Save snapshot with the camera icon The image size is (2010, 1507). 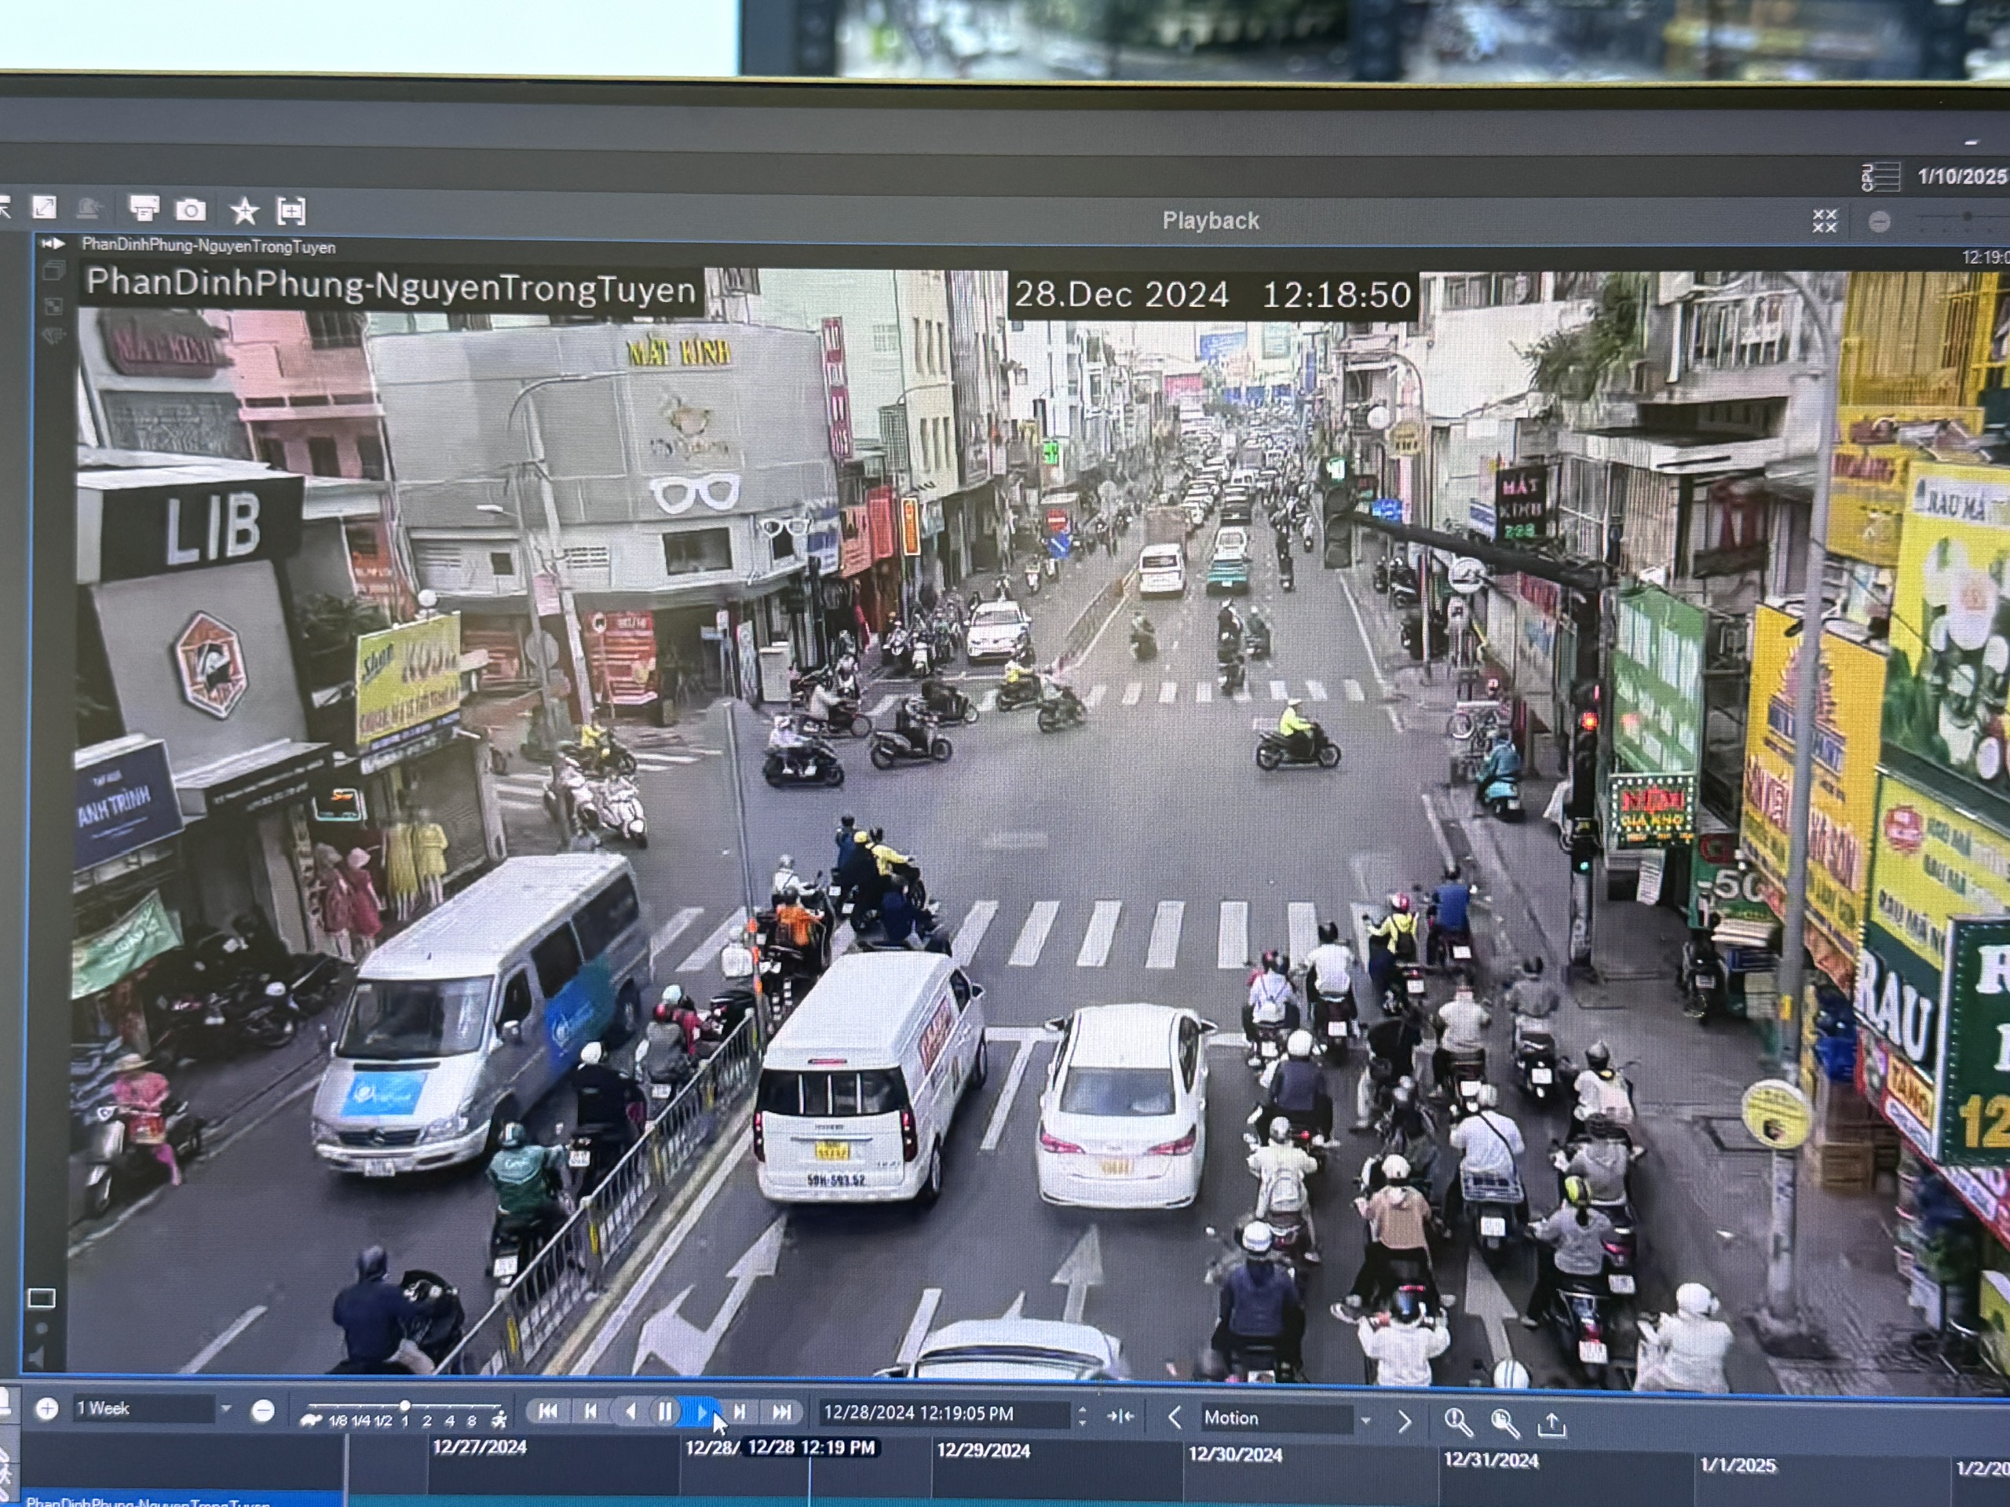190,210
